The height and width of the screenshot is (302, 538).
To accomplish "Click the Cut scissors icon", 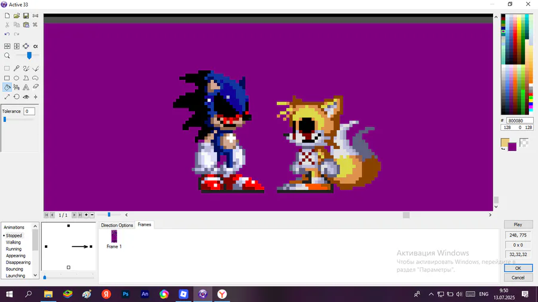I will point(7,24).
